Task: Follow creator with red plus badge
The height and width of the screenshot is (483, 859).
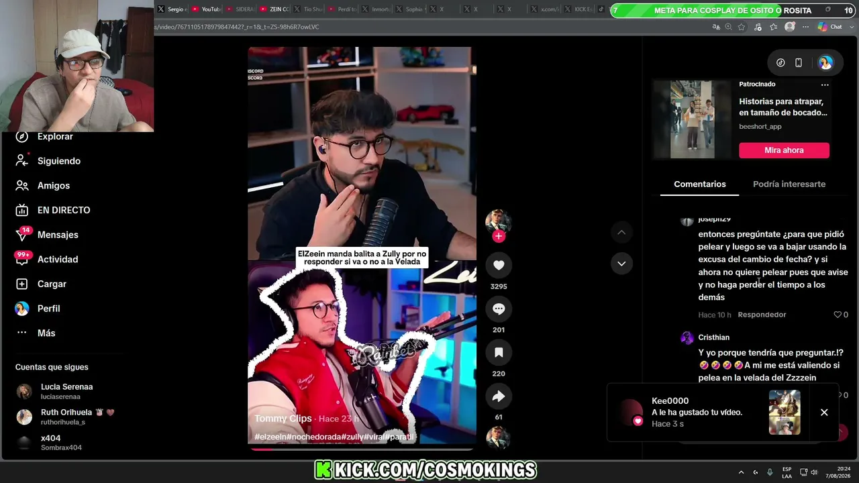Action: click(x=498, y=236)
